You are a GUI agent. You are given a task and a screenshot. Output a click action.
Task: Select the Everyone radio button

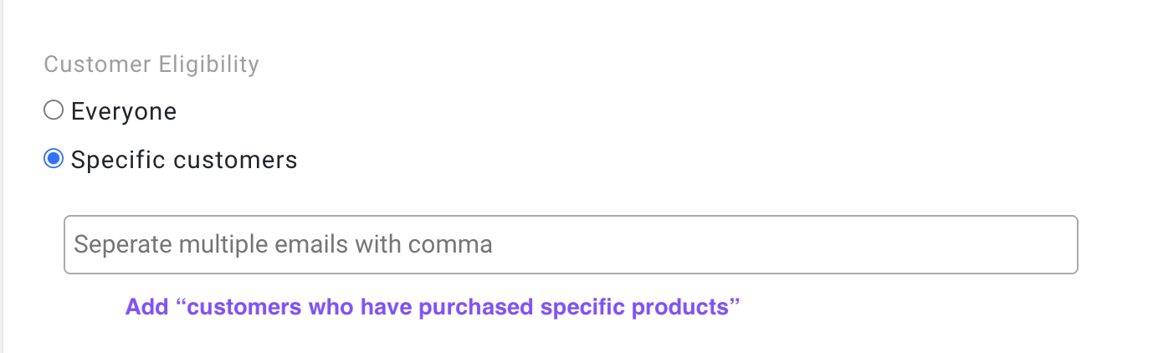click(x=54, y=110)
